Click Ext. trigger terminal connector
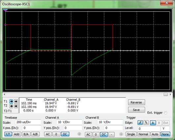 (166, 113)
